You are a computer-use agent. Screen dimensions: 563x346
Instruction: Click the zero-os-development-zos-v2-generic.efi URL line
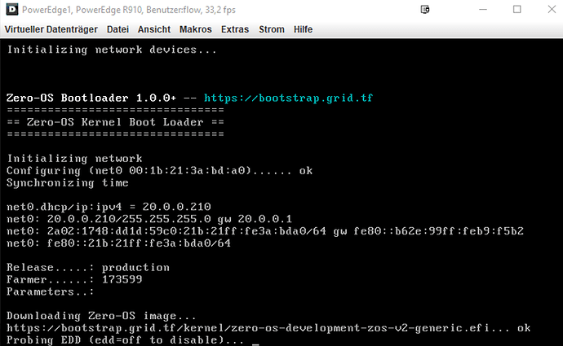pos(268,328)
